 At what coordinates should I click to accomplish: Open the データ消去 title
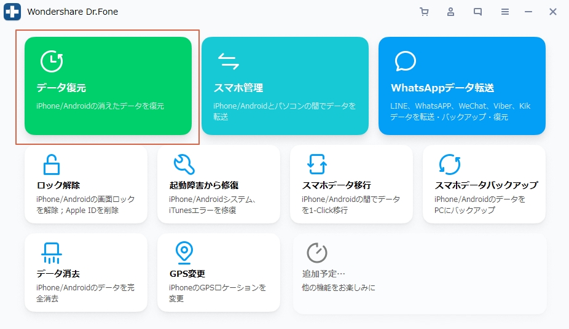[58, 274]
